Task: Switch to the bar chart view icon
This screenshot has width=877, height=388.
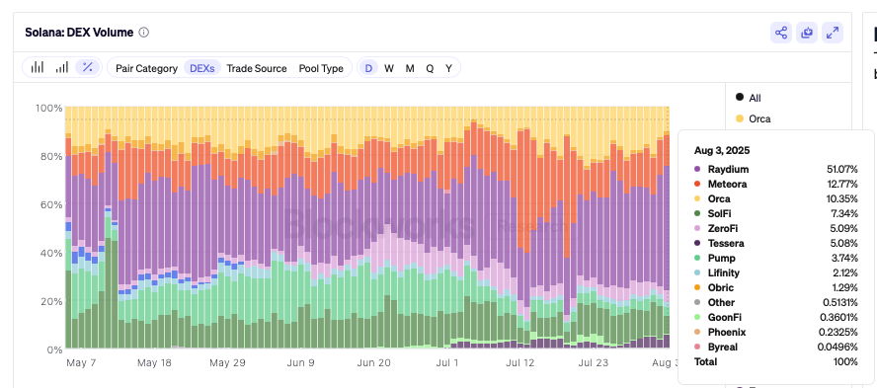Action: click(38, 68)
